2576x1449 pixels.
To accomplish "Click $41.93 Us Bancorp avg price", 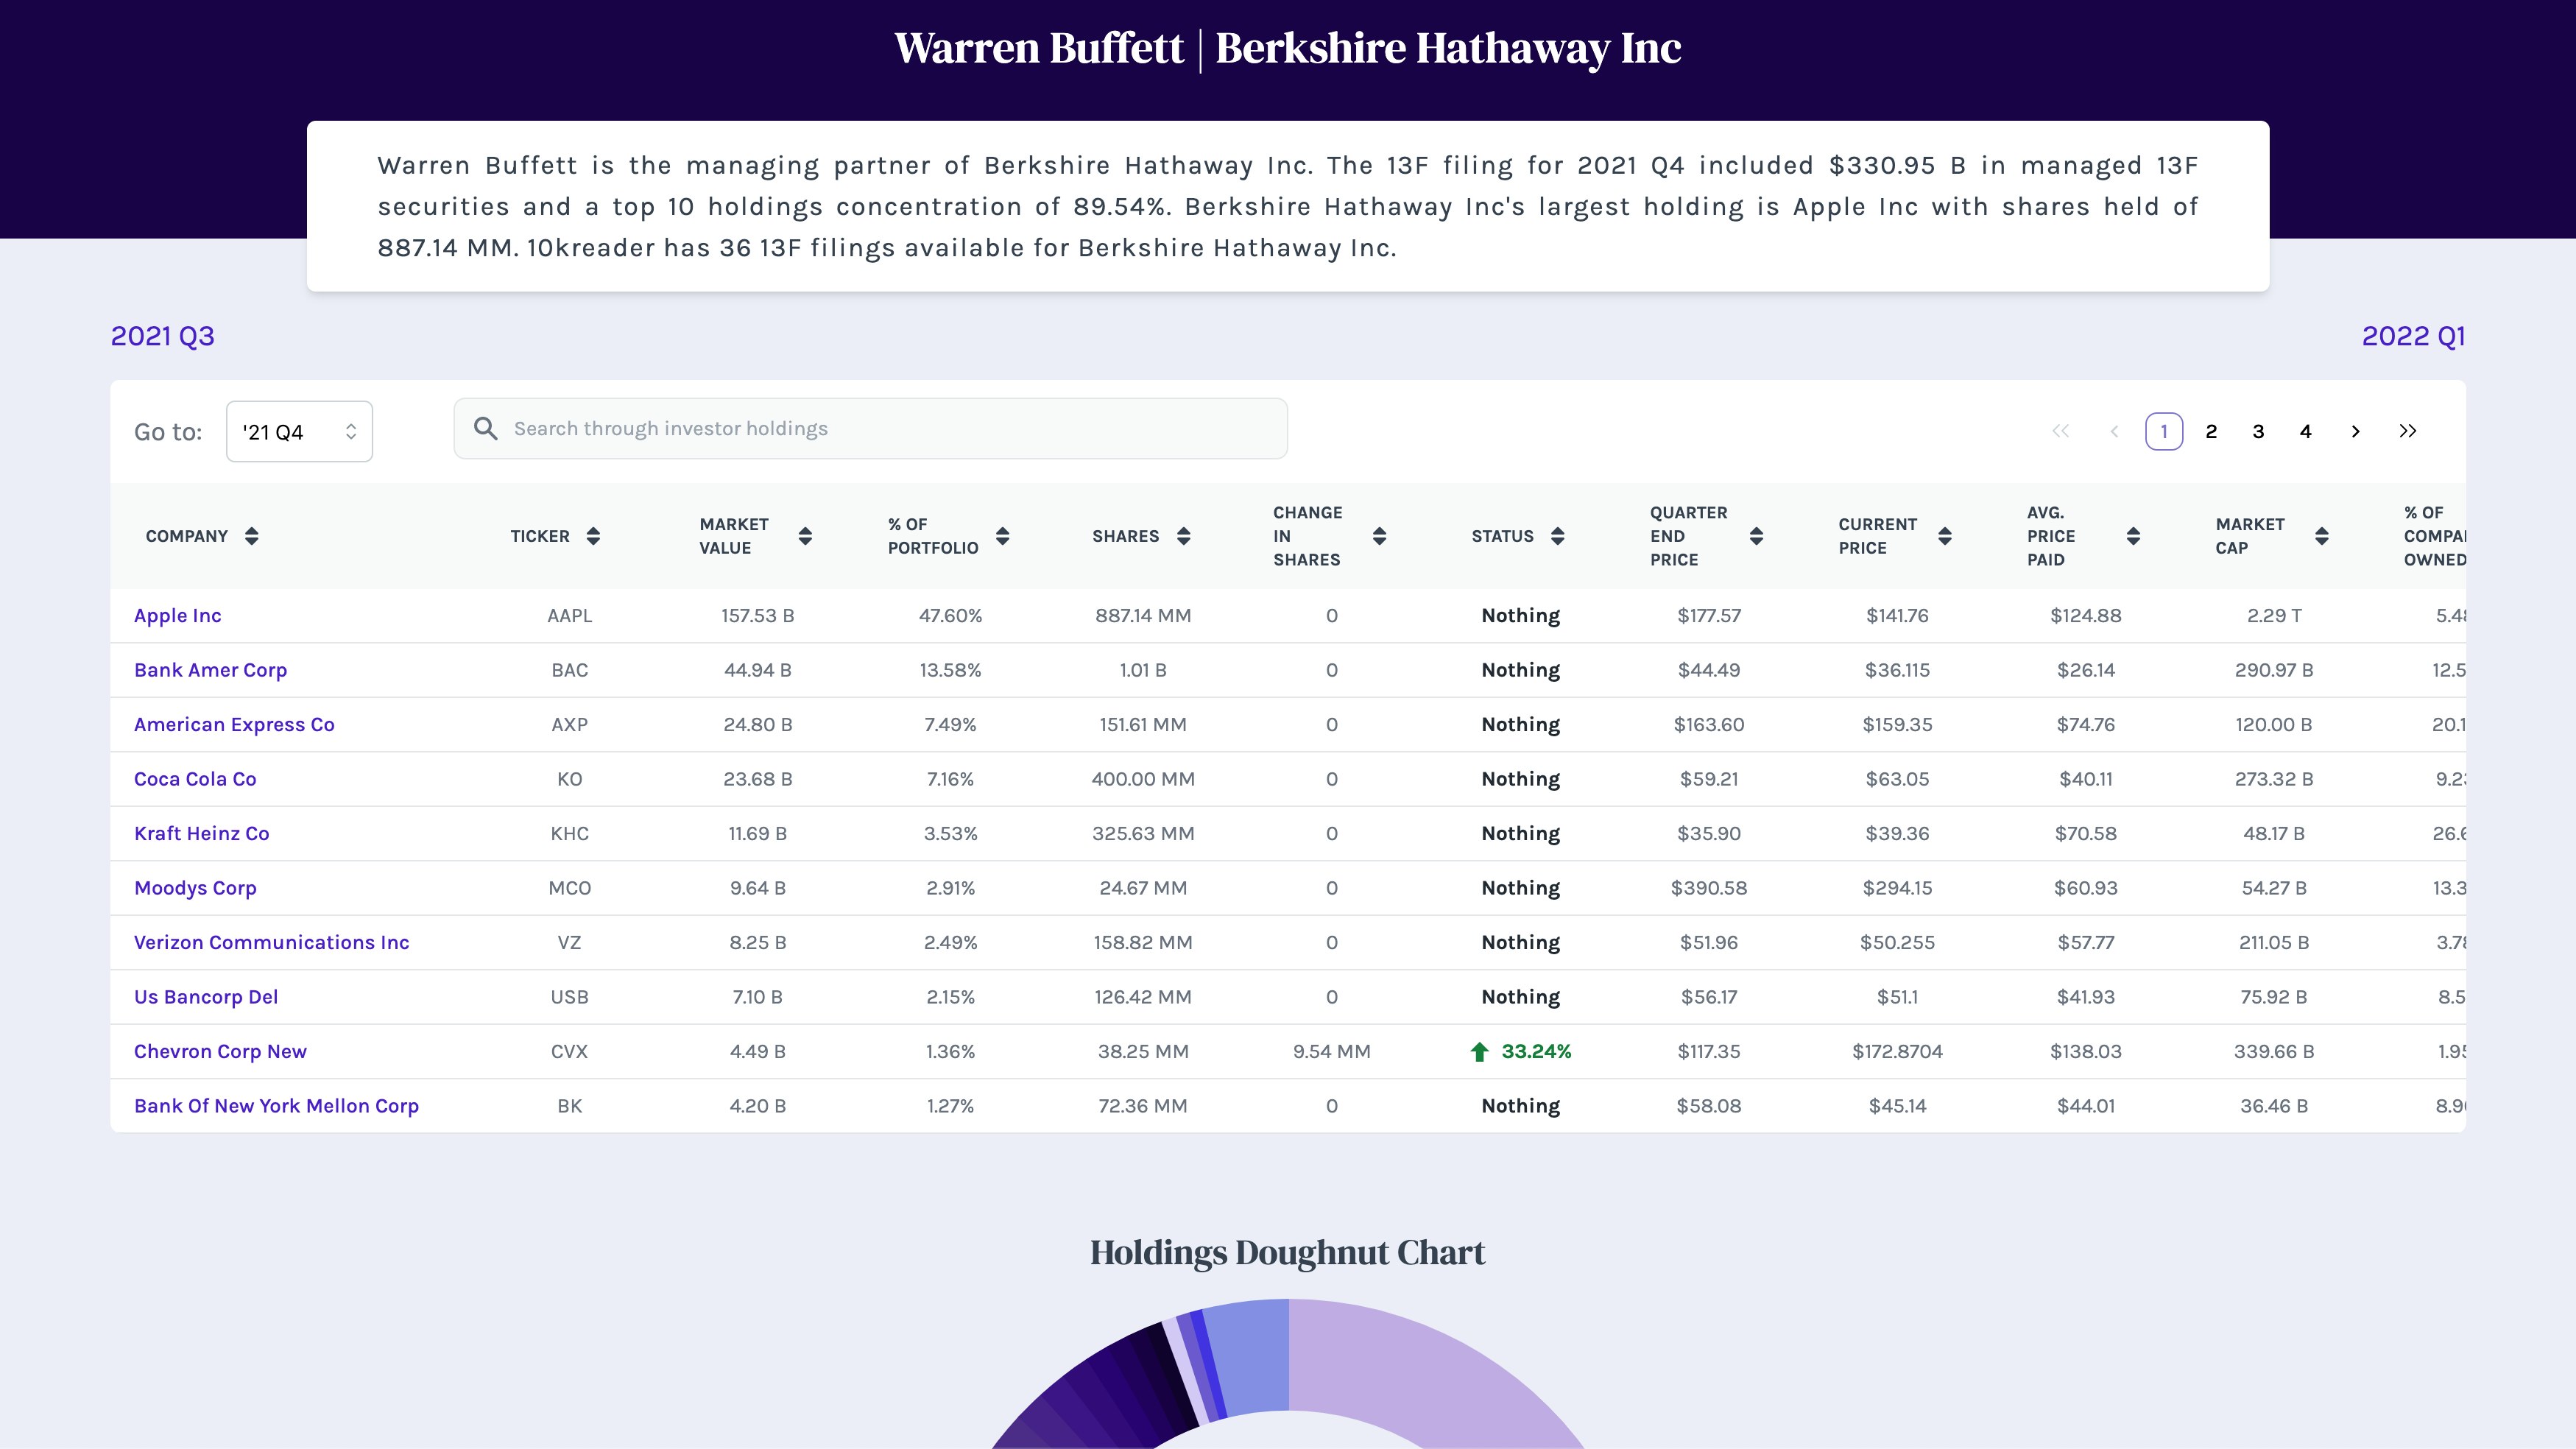I will coord(2085,997).
